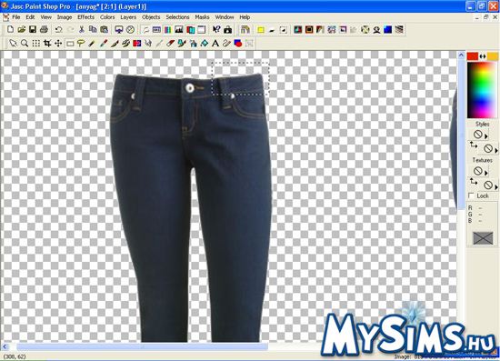This screenshot has height=361, width=500.
Task: Click the red foreground color swatch
Action: click(472, 56)
